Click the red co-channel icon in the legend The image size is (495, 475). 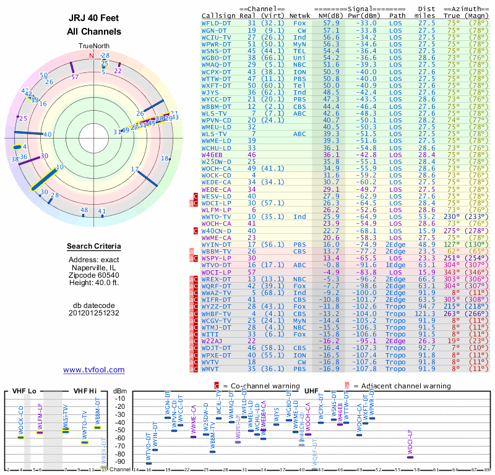[217, 385]
